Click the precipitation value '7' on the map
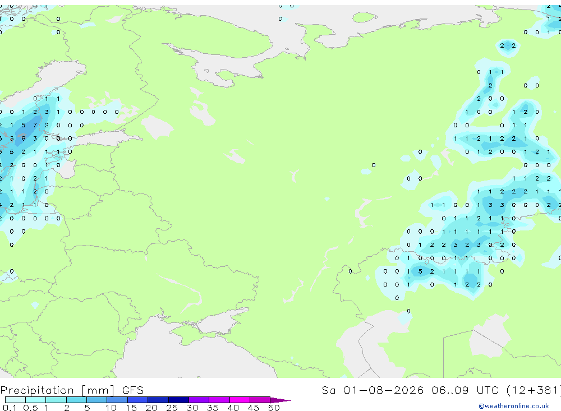561x411 pixels. (x=35, y=125)
